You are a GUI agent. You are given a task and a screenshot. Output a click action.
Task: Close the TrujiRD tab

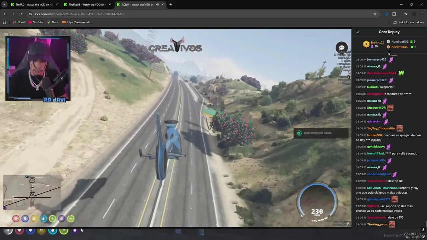click(57, 5)
